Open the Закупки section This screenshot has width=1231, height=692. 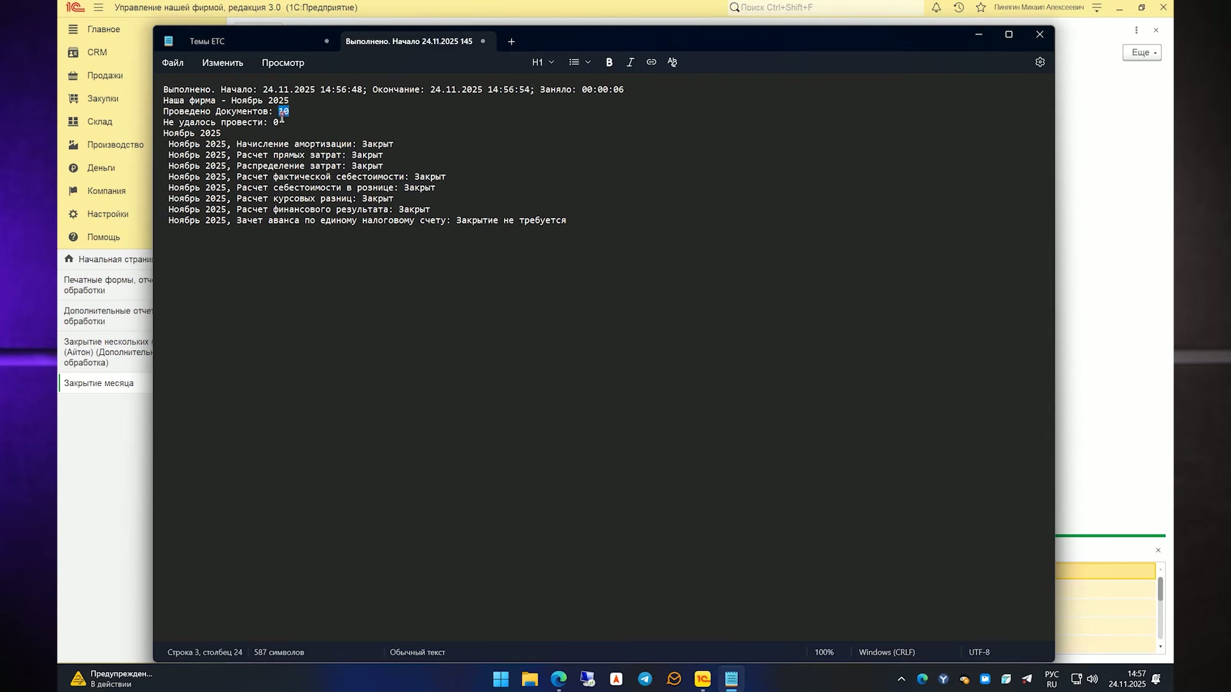click(103, 99)
